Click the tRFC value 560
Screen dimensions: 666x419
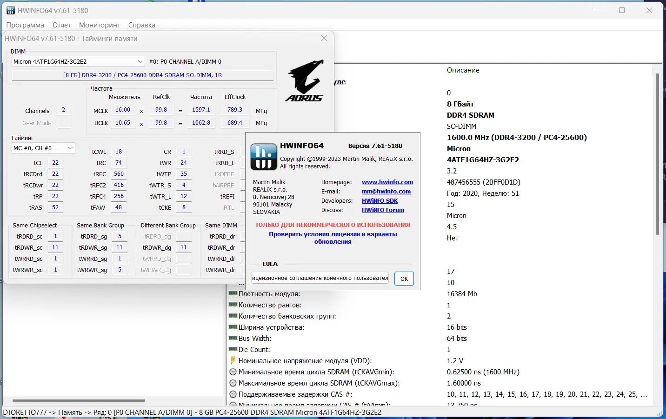(x=119, y=174)
